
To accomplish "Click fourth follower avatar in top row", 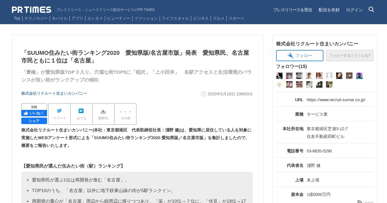I will (309, 76).
